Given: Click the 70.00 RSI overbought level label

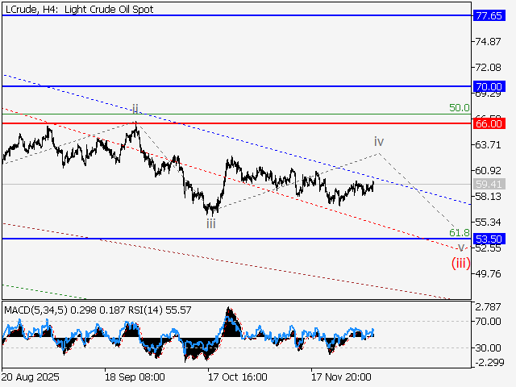Looking at the screenshot, I should [486, 321].
